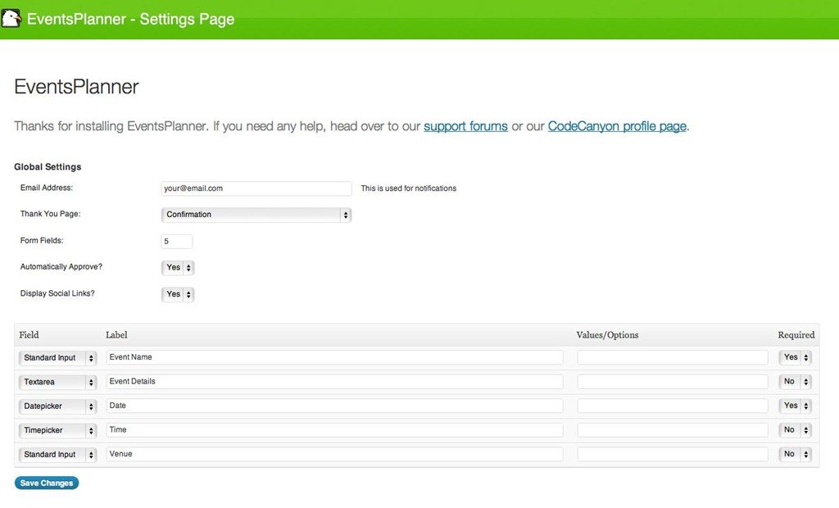Image resolution: width=839 pixels, height=508 pixels.
Task: Open the CodeCanyon profile page link
Action: coord(617,126)
